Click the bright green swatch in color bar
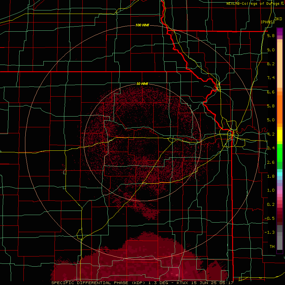The height and width of the screenshot is (285, 285). [280, 153]
